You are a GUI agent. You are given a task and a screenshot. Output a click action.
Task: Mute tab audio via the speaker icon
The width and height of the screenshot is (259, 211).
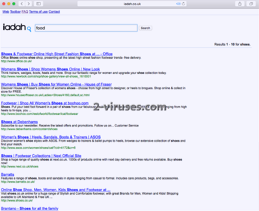(178, 4)
